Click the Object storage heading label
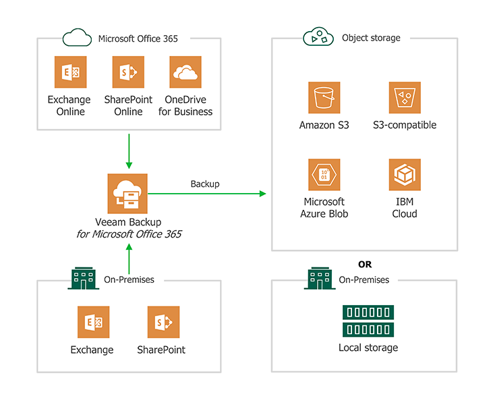Image resolution: width=495 pixels, height=405 pixels. [x=371, y=38]
